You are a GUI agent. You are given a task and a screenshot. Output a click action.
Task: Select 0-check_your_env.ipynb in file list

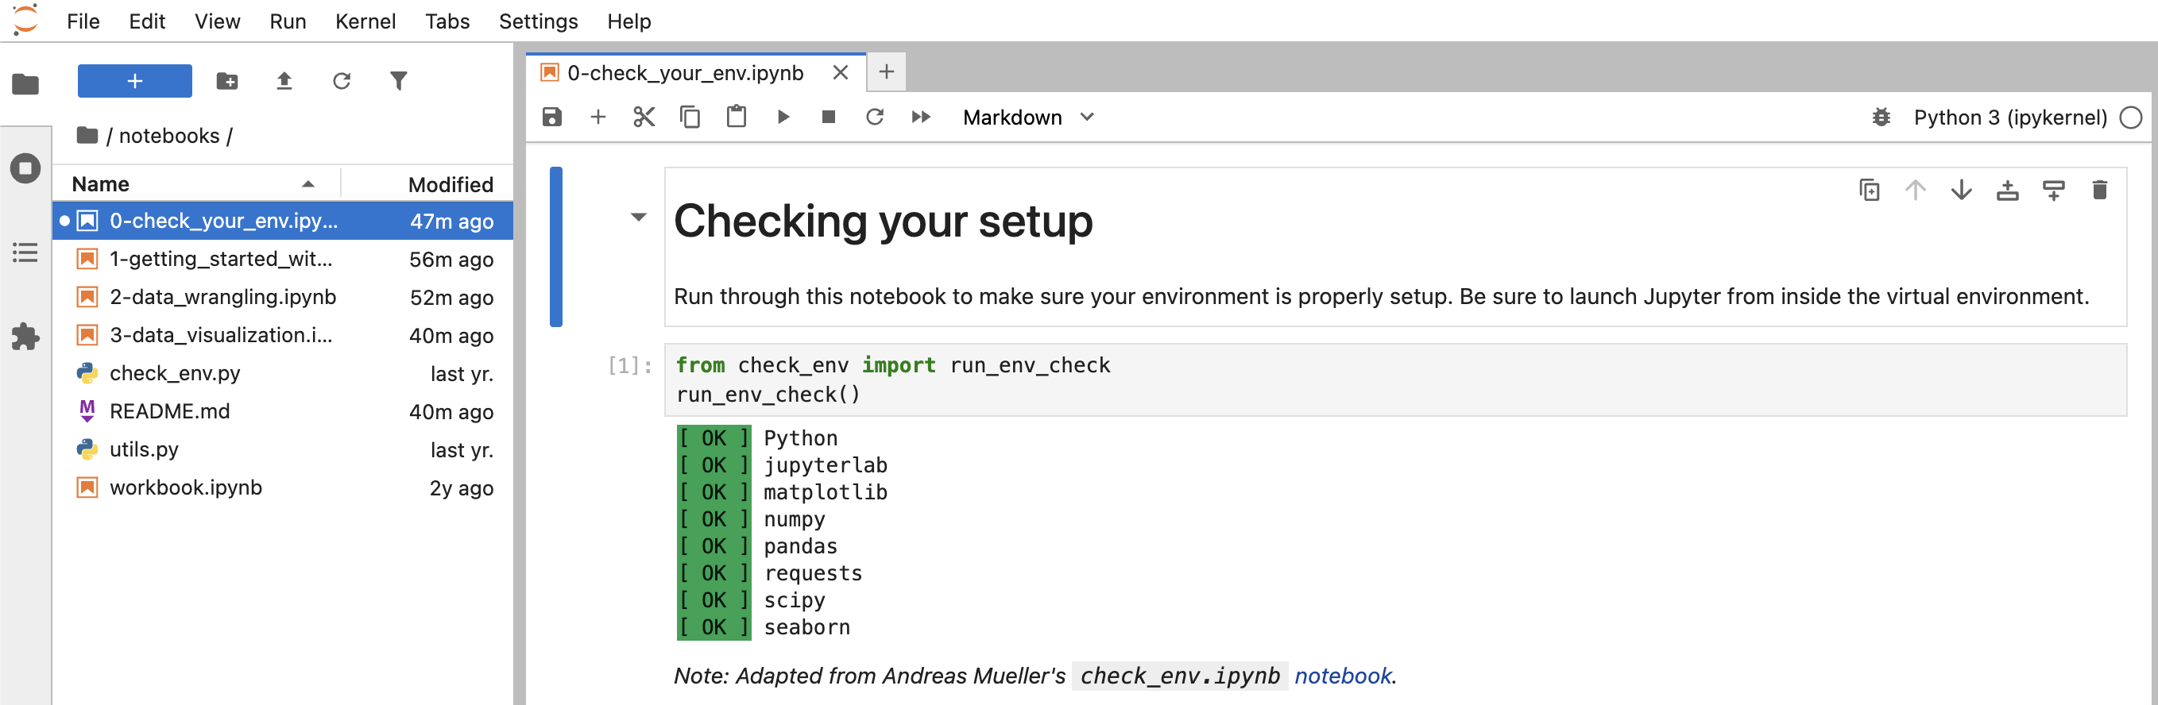click(x=283, y=221)
